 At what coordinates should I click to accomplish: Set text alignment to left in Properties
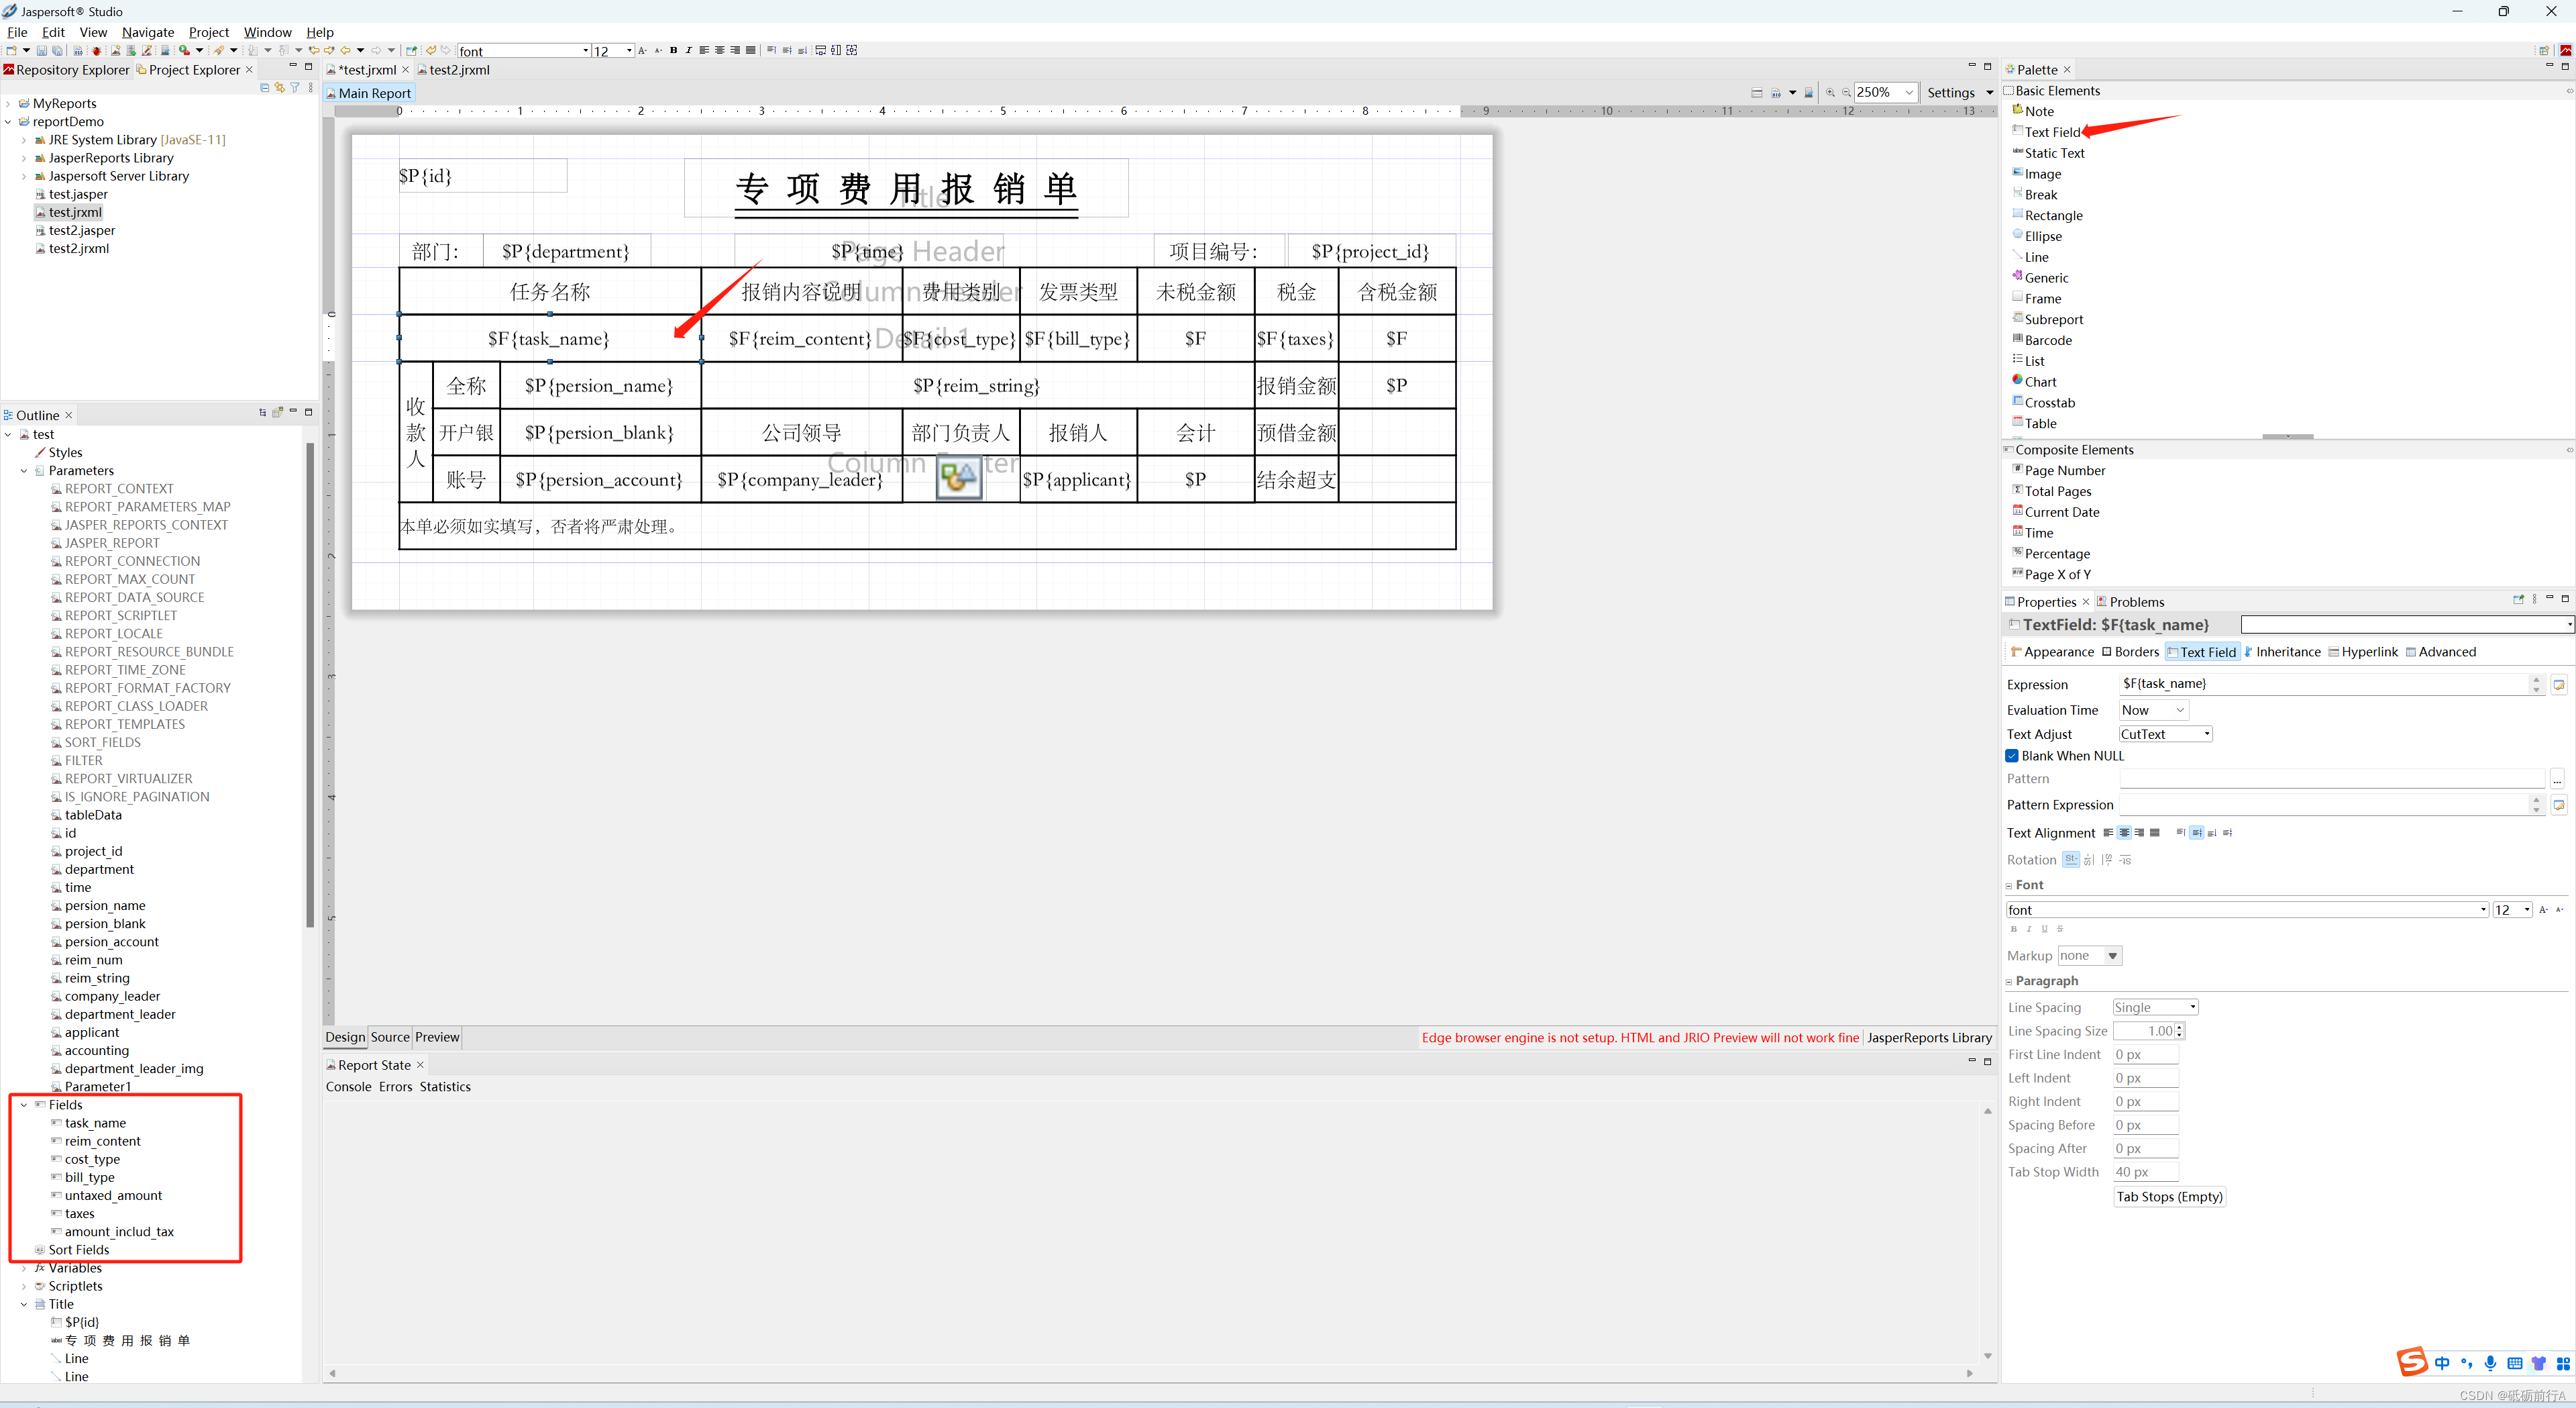2108,833
